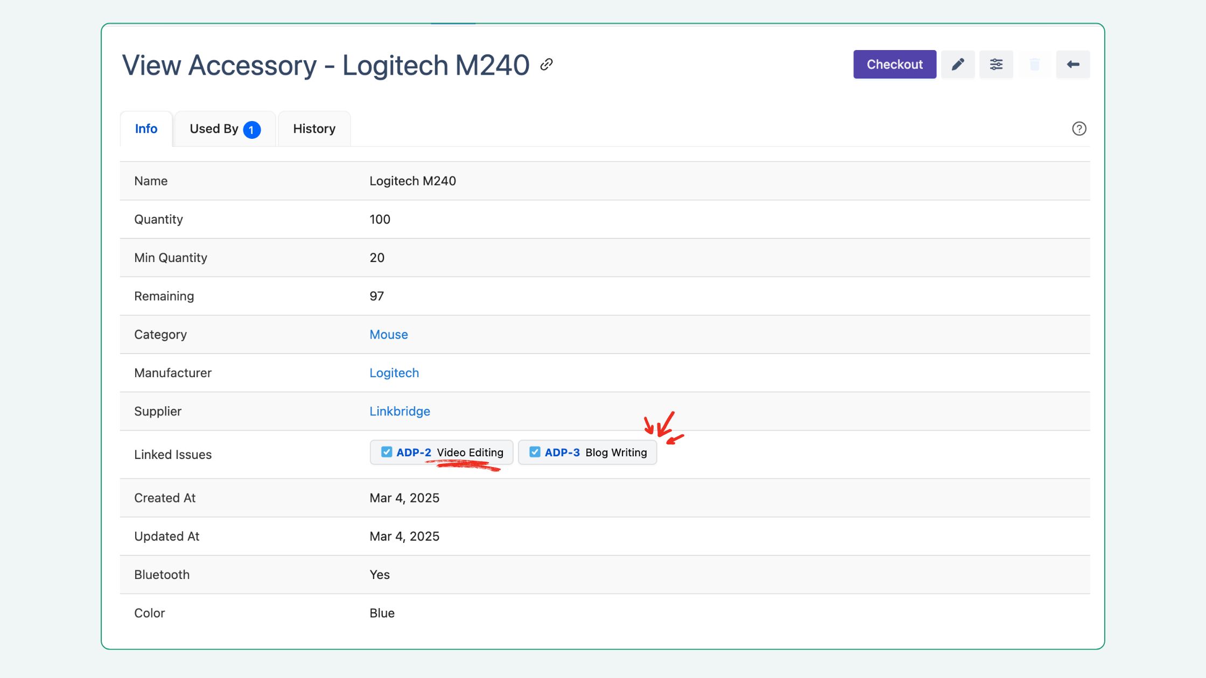Click the trash delete icon
Viewport: 1206px width, 678px height.
(1034, 64)
